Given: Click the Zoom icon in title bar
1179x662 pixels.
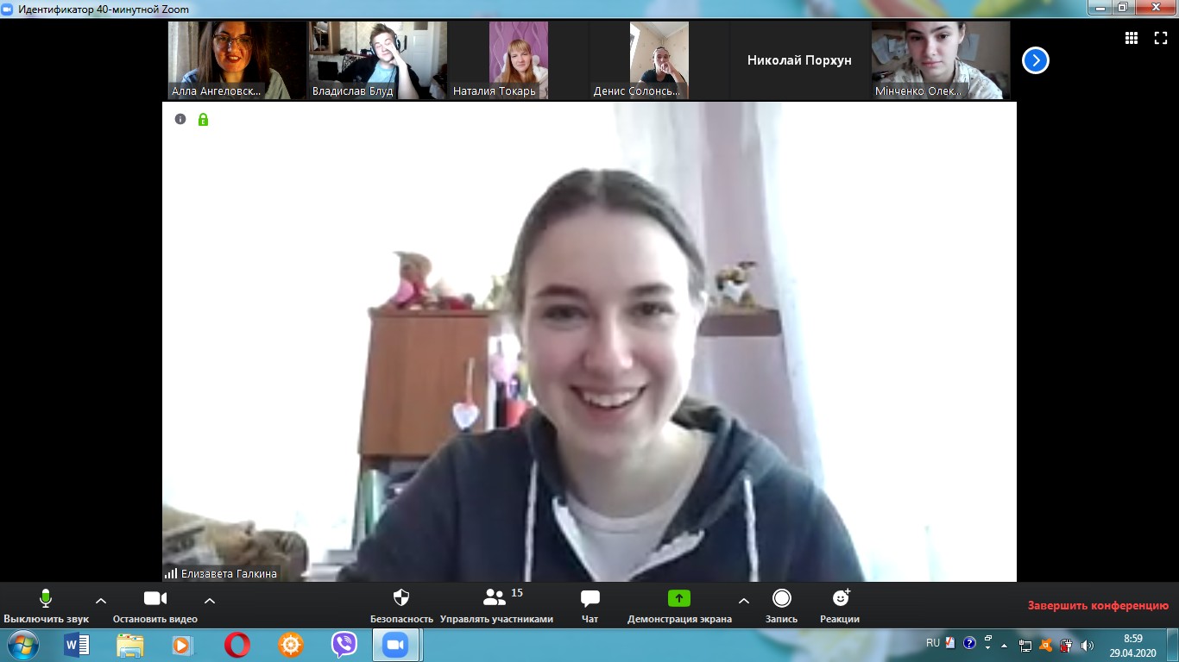Looking at the screenshot, I should (x=8, y=8).
